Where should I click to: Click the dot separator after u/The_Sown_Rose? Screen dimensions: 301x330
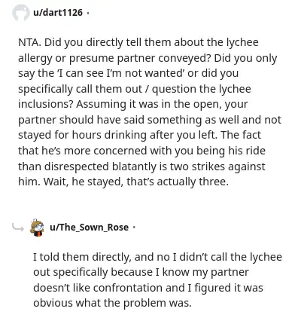[134, 228]
